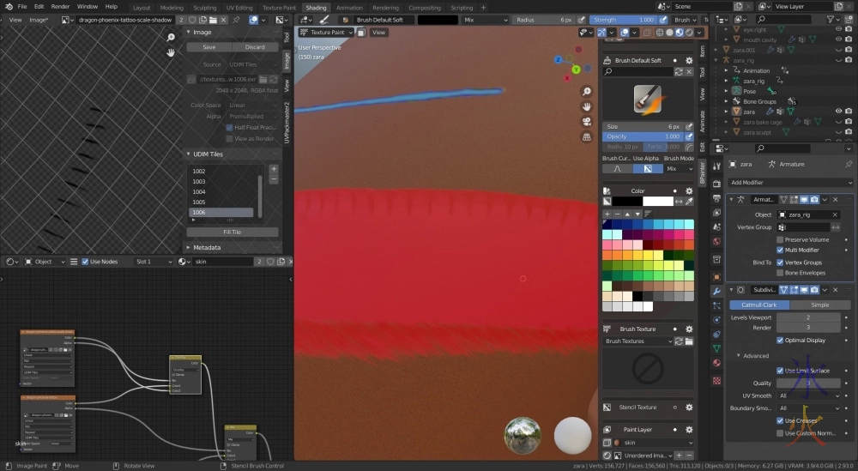Enable the Preserve Volume checkbox
Viewport: 858px width, 471px height.
780,239
